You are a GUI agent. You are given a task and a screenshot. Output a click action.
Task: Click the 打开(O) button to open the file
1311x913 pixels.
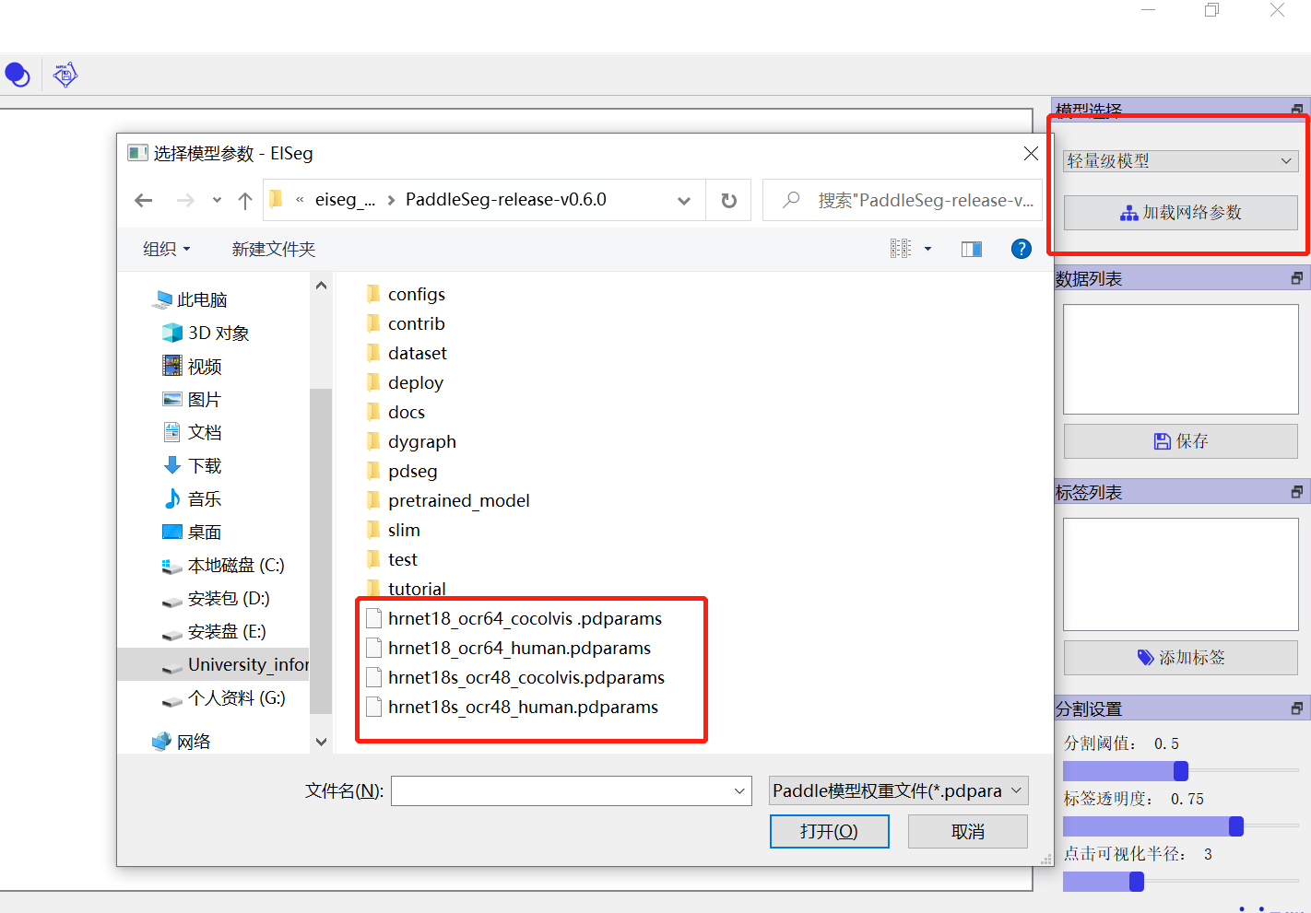click(829, 830)
